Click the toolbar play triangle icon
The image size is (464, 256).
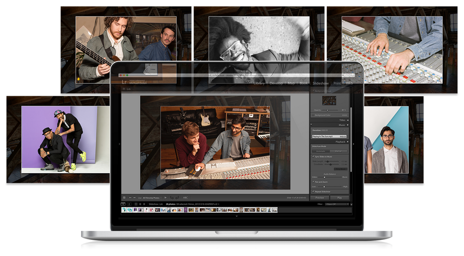tap(165, 198)
